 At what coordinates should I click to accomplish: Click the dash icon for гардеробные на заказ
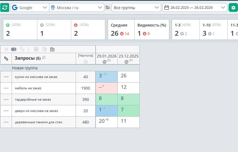pyautogui.click(x=6, y=99)
